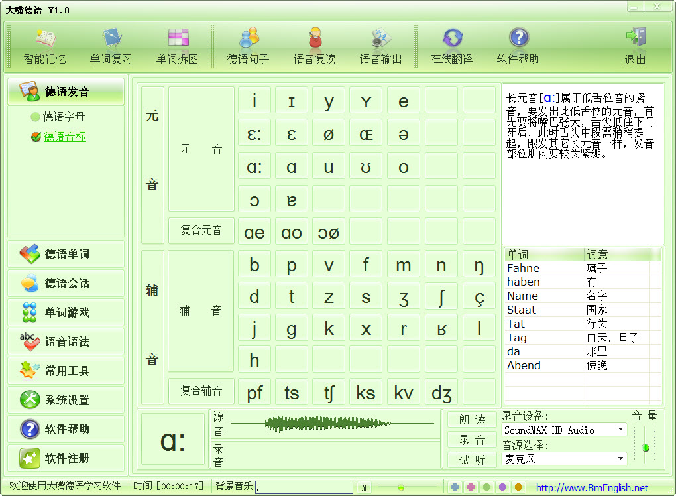This screenshot has width=676, height=496.
Task: Open 单词拆图 word puzzle toolbar icon
Action: (177, 46)
